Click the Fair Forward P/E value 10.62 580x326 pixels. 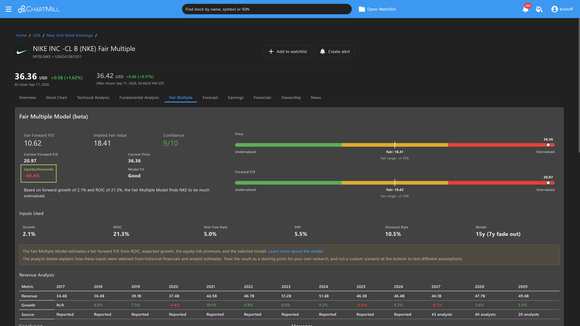[33, 143]
